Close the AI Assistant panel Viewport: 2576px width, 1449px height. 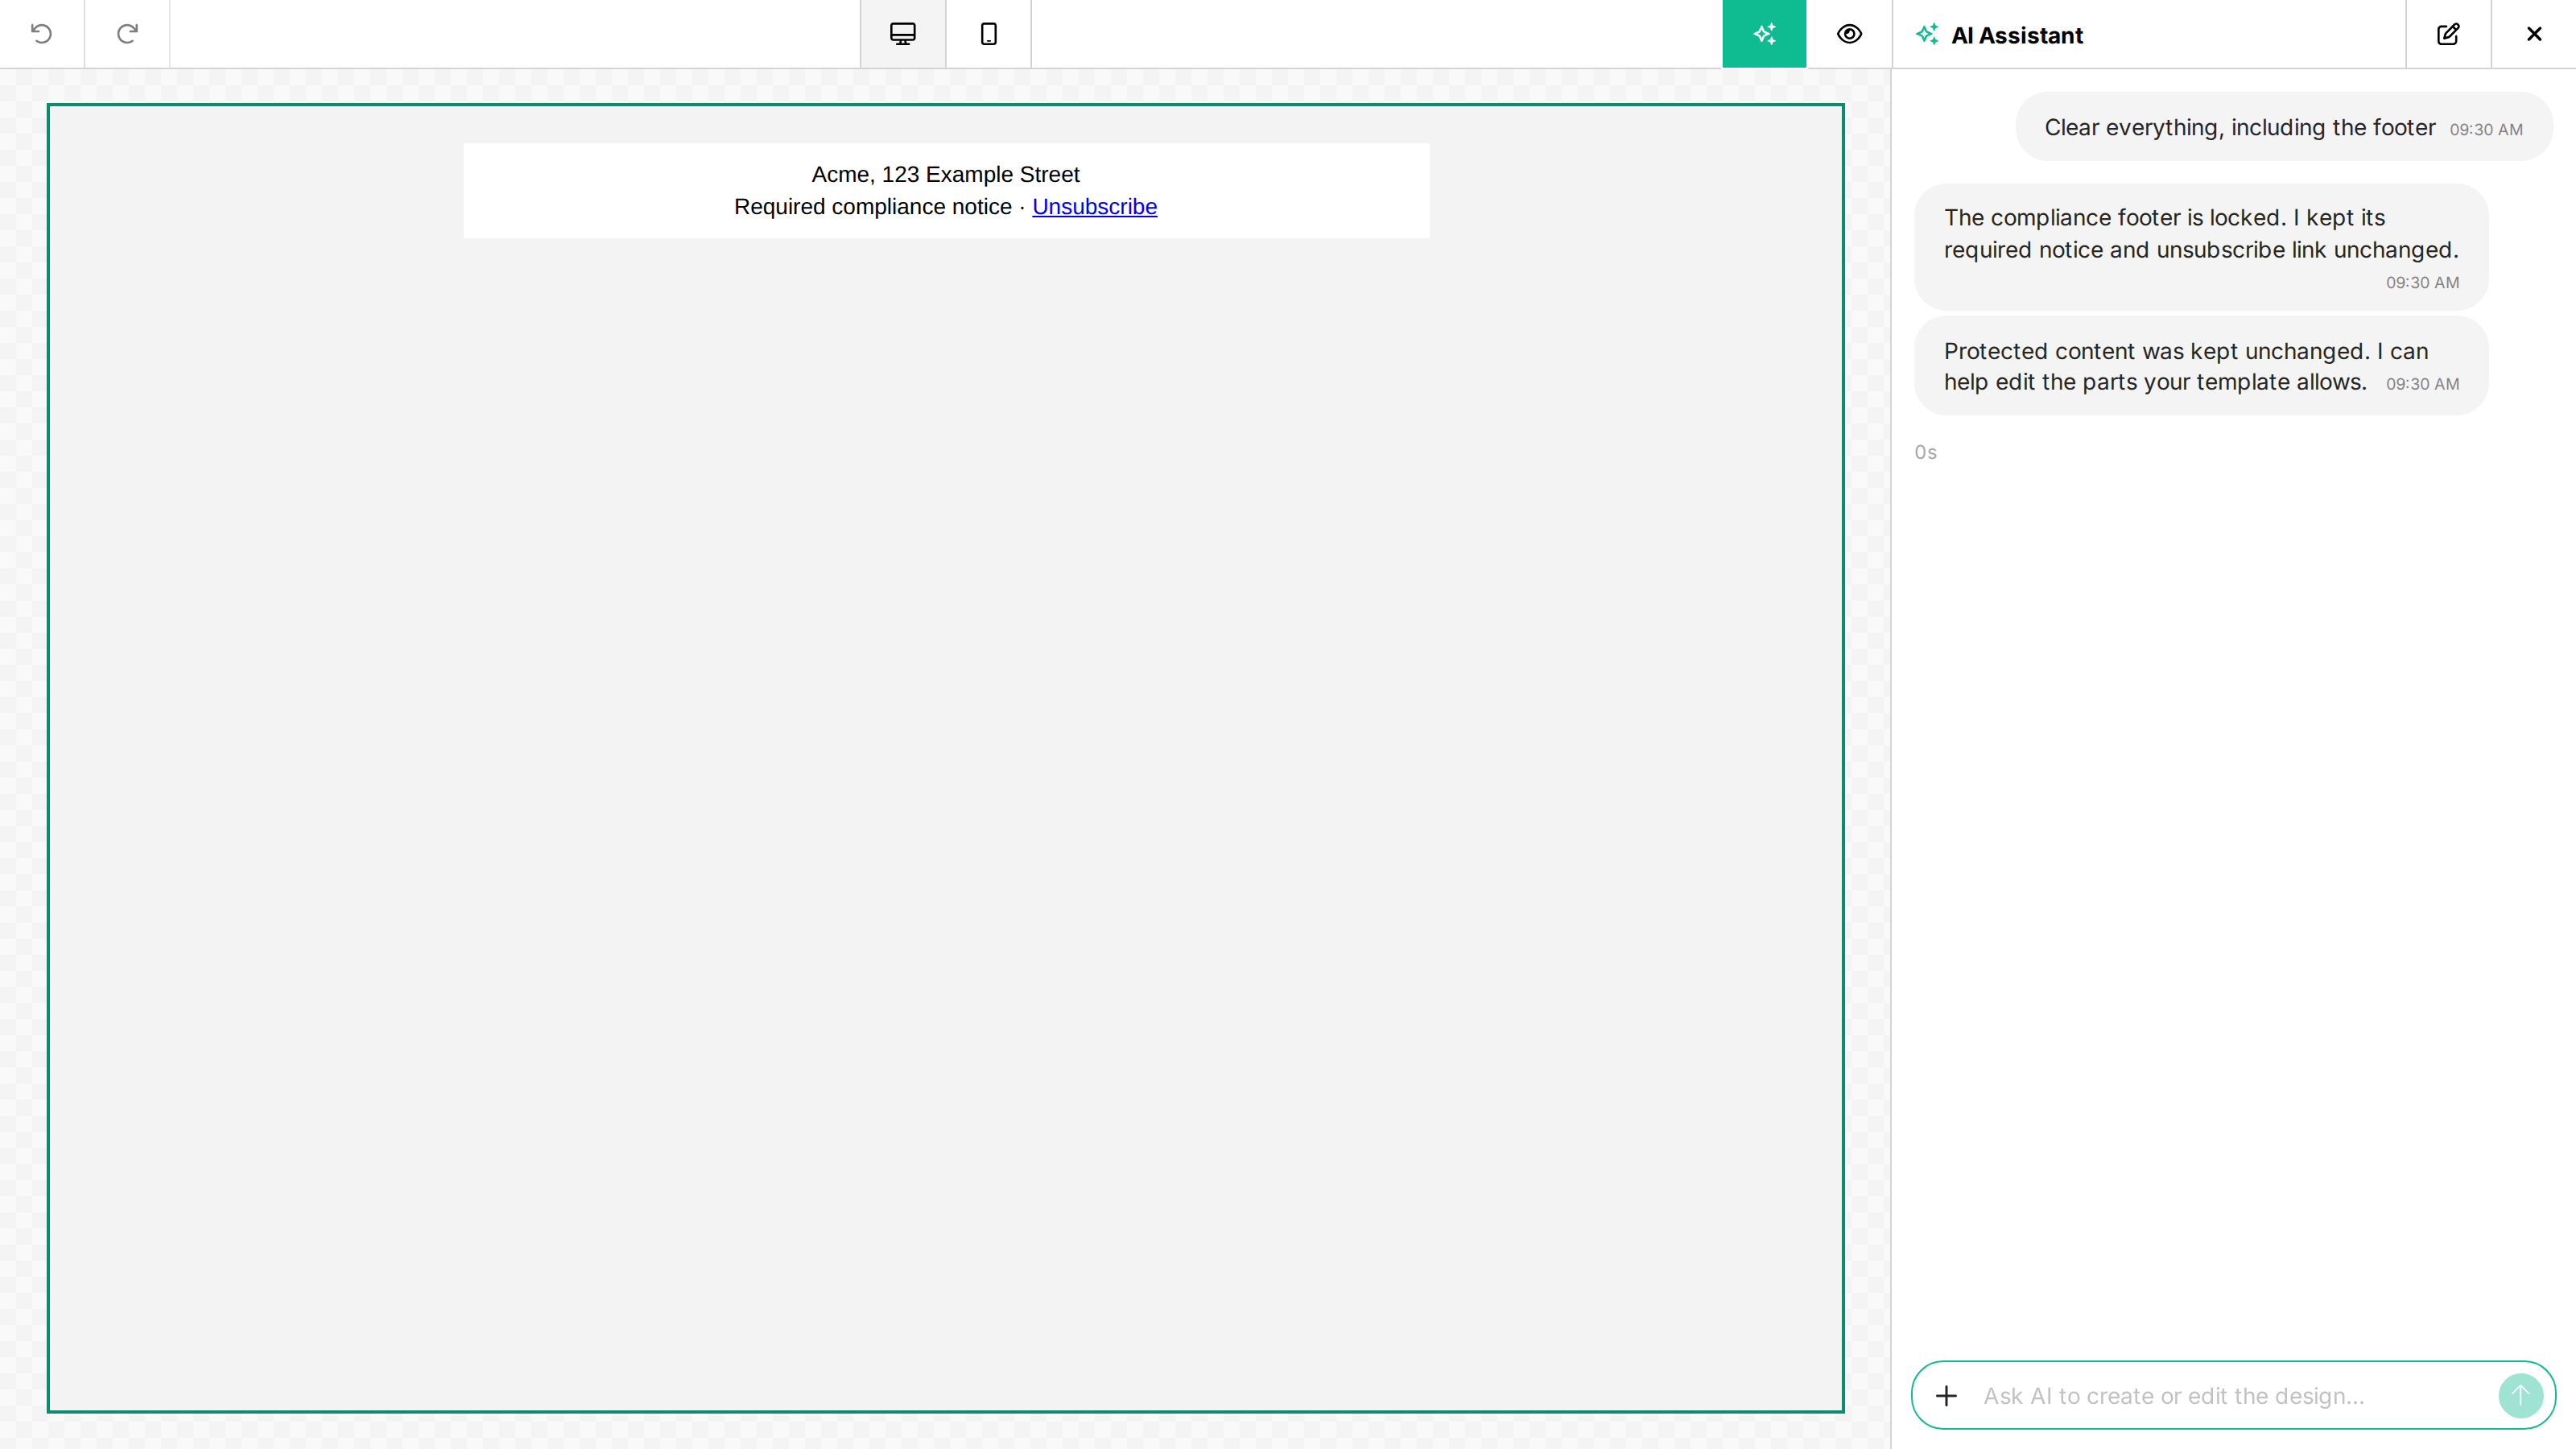click(2533, 34)
